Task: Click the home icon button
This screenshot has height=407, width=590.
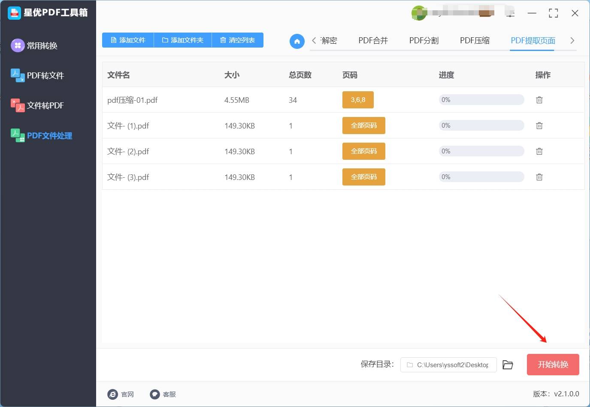Action: pyautogui.click(x=297, y=41)
